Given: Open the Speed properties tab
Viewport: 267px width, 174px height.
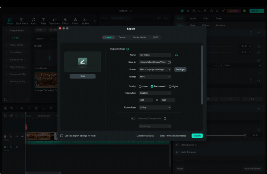Looking at the screenshot, I should tap(219, 18).
